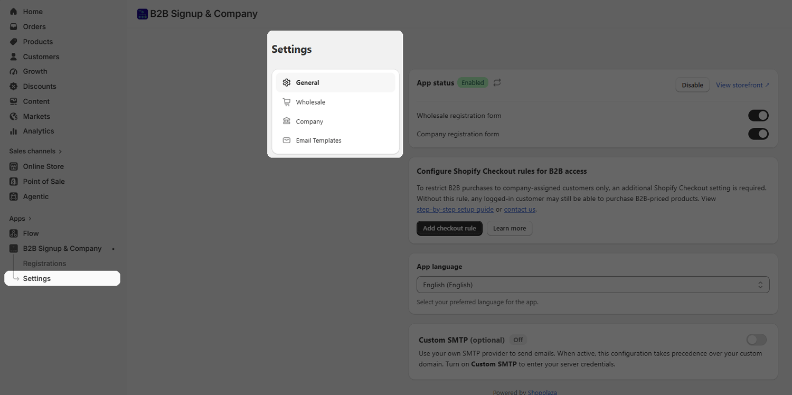792x395 pixels.
Task: Click the Flow app icon
Action: pos(14,233)
